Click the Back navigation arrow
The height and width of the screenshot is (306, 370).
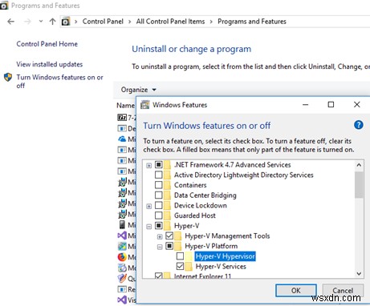11,22
